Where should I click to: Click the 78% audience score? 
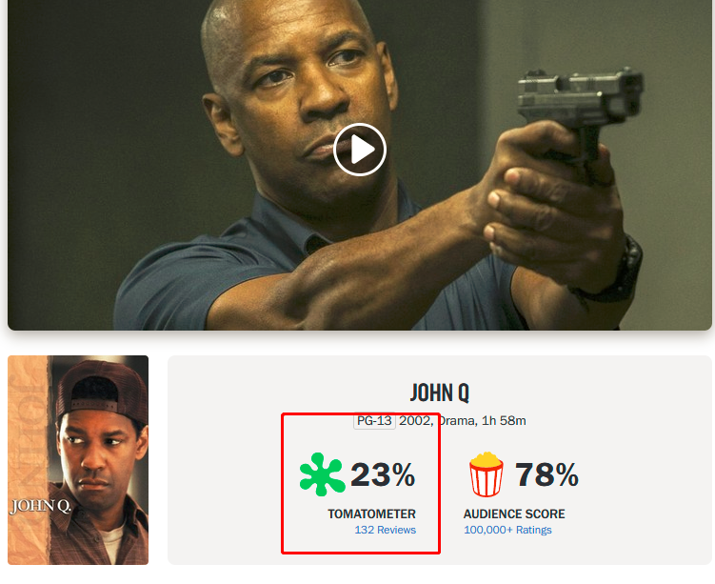546,474
